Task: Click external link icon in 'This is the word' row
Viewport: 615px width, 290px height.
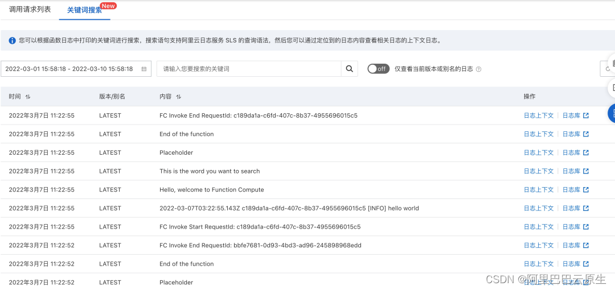Action: tap(586, 171)
